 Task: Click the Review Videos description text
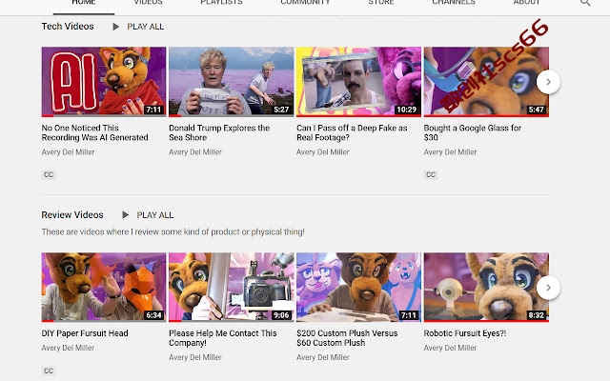[173, 231]
